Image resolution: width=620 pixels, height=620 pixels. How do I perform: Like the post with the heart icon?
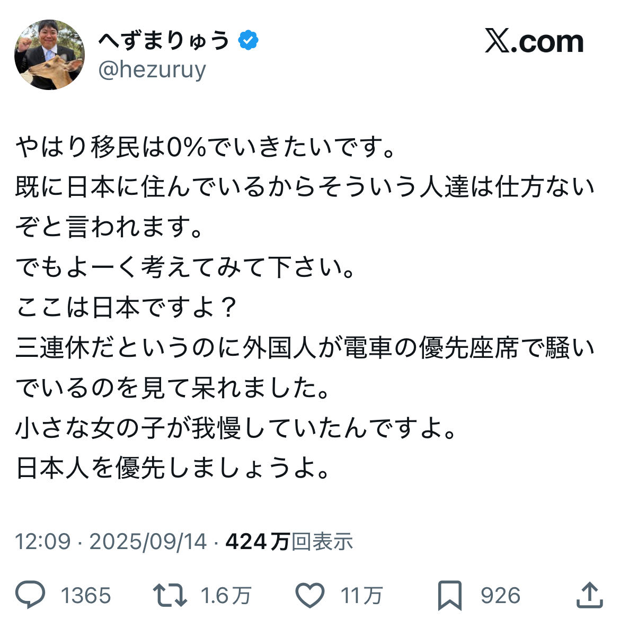309,595
